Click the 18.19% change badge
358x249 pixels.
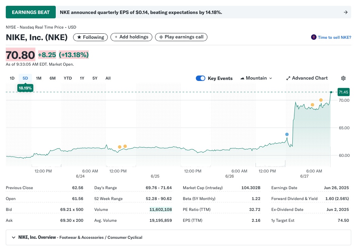pos(25,88)
